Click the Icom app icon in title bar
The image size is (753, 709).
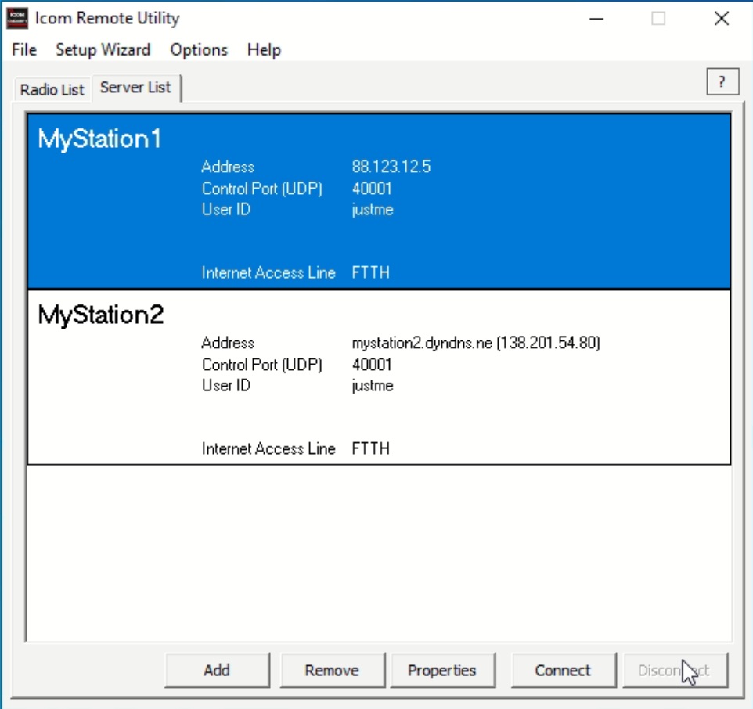[x=16, y=18]
